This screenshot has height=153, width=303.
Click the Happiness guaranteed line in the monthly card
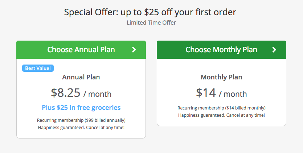coord(221,115)
